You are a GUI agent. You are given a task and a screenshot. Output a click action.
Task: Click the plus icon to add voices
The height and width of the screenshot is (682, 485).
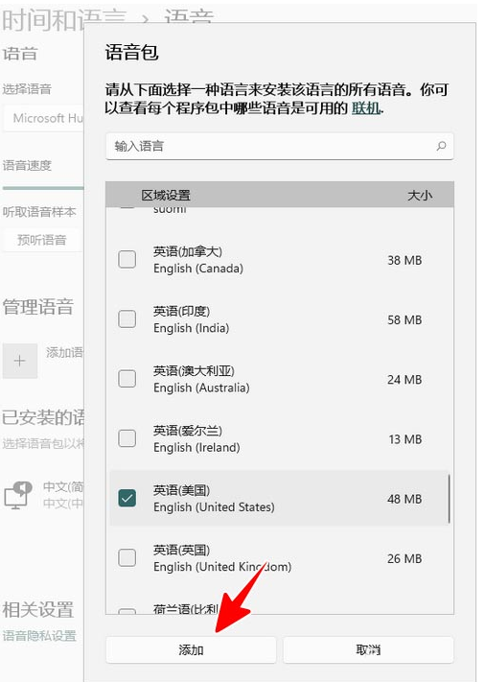click(x=19, y=361)
